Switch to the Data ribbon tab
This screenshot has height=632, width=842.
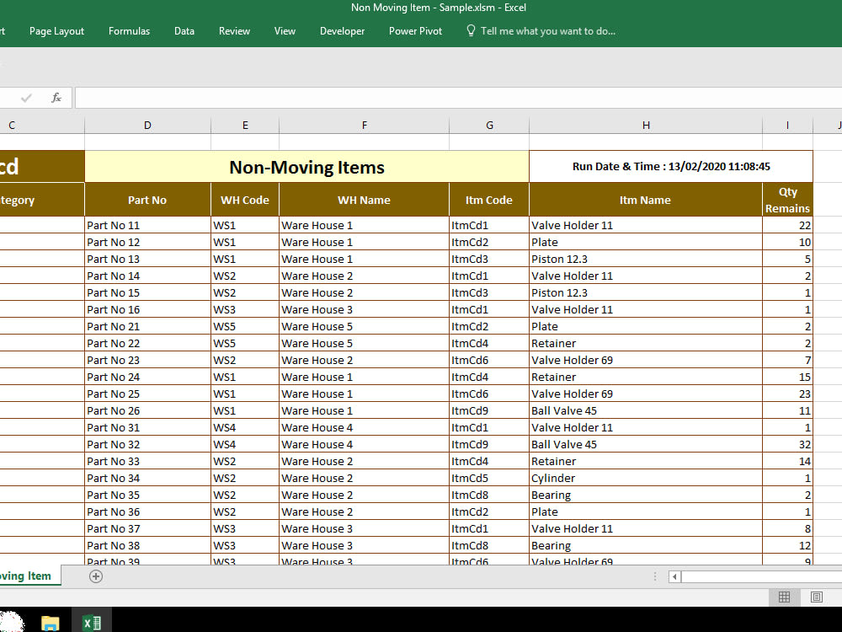[184, 31]
